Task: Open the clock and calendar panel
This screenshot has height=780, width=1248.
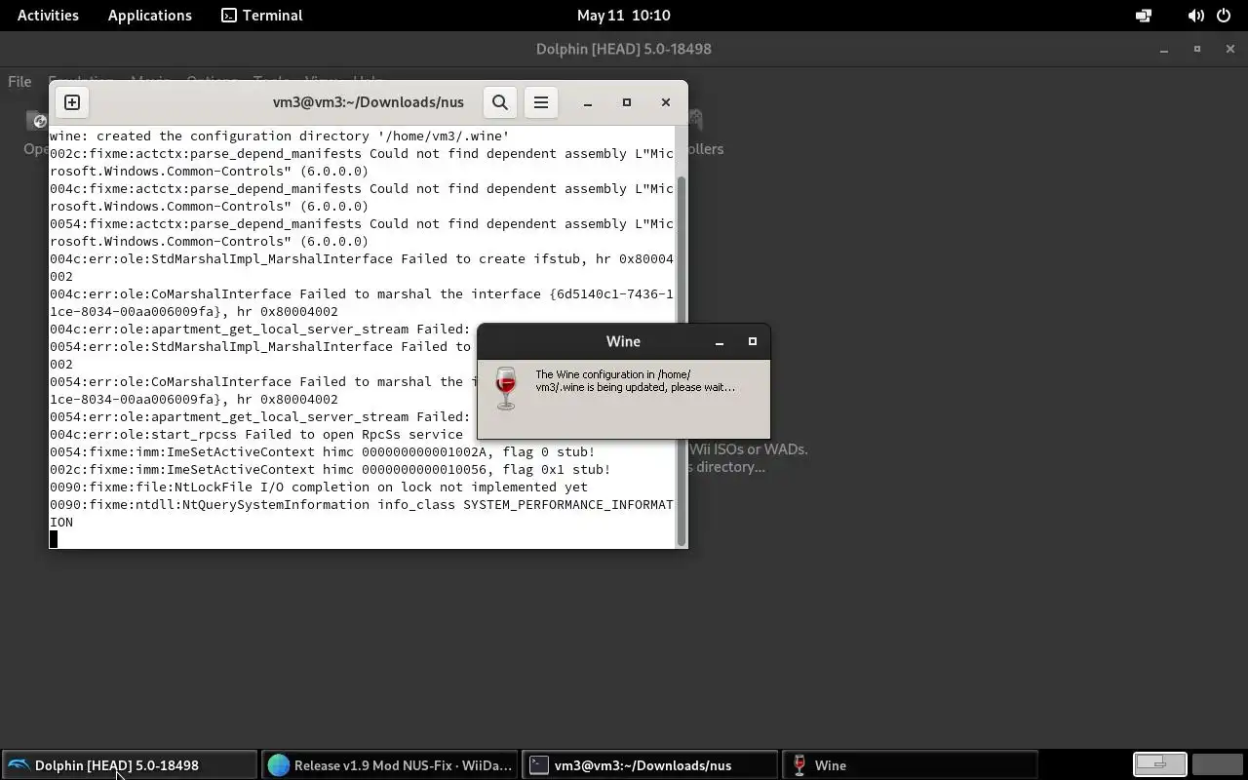Action: [624, 16]
